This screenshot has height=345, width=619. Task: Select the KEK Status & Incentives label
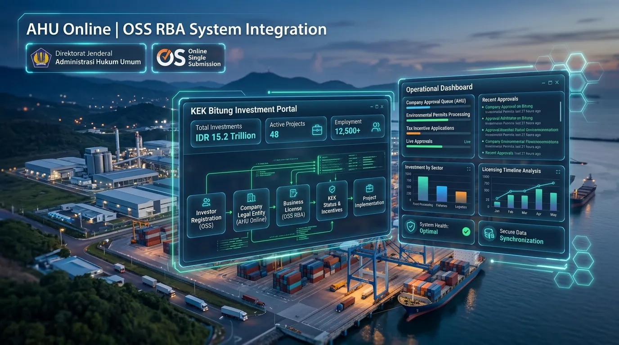tap(332, 204)
